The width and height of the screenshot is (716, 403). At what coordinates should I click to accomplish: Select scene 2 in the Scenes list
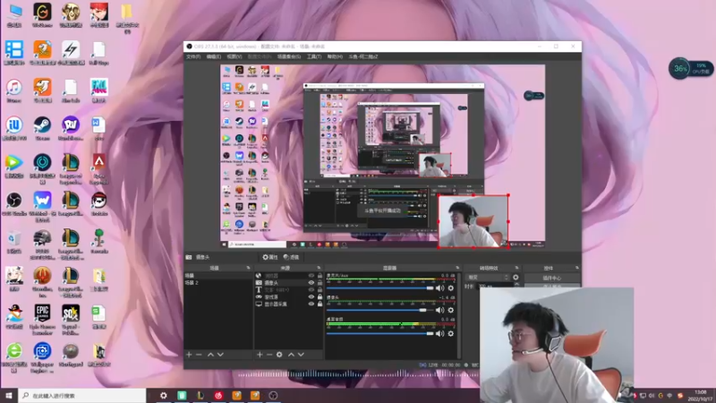point(218,283)
